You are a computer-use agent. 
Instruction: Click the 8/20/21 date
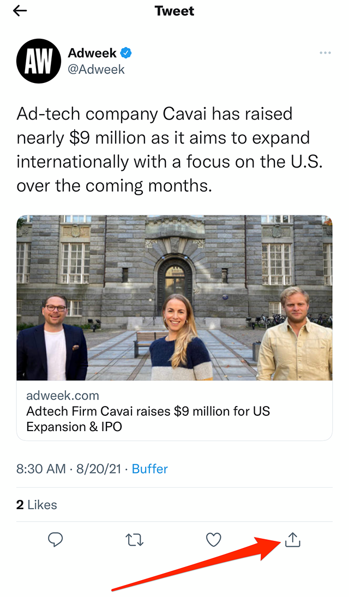[99, 469]
